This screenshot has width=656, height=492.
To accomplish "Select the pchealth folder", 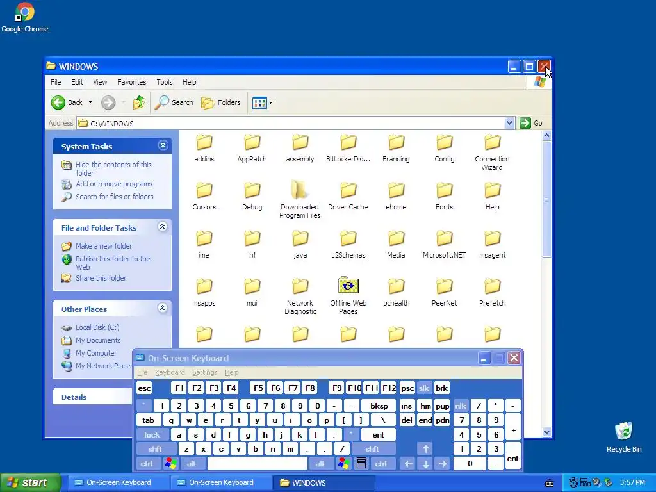I will click(396, 292).
